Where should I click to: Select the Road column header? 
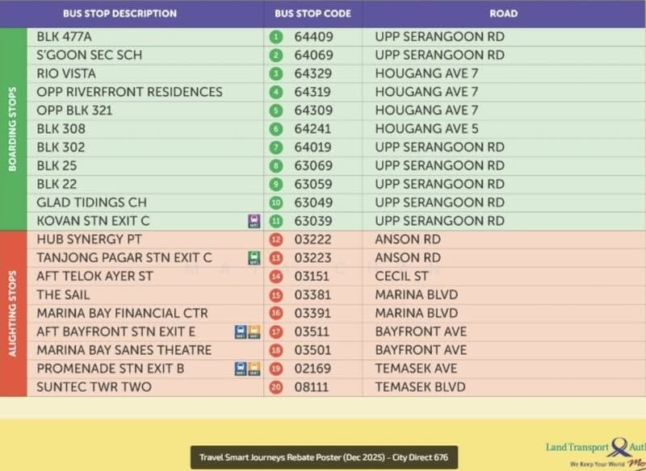click(503, 14)
